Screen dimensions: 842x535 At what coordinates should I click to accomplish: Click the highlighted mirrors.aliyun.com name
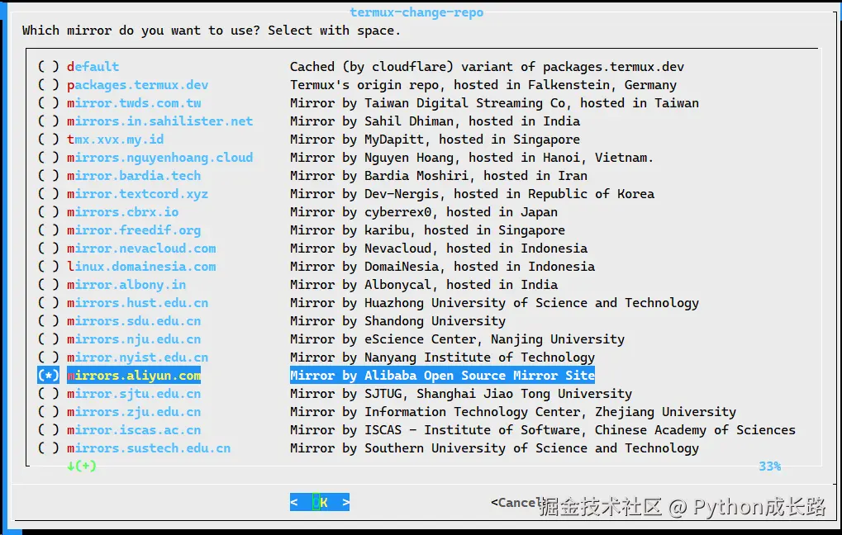click(x=134, y=376)
